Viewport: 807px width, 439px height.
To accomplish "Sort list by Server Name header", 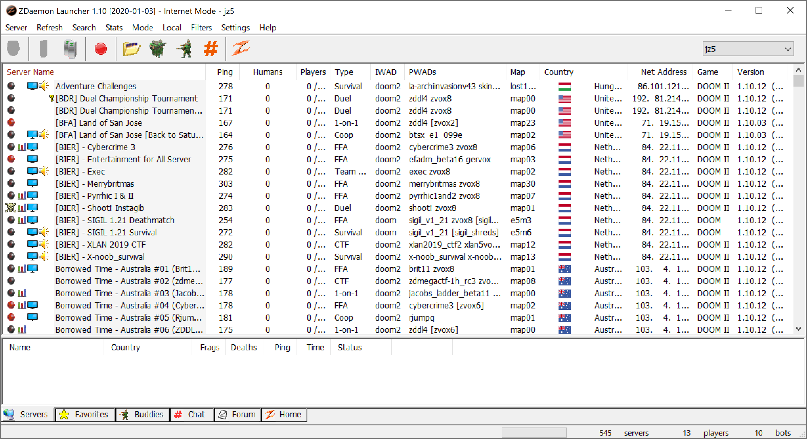I will click(30, 72).
